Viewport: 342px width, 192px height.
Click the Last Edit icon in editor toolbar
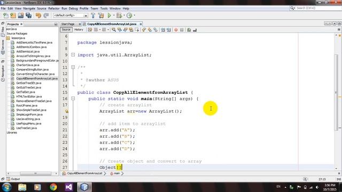coord(90,30)
